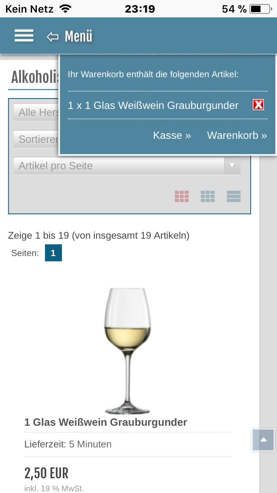The image size is (277, 493).
Task: Switch to blue small grid view
Action: click(208, 196)
